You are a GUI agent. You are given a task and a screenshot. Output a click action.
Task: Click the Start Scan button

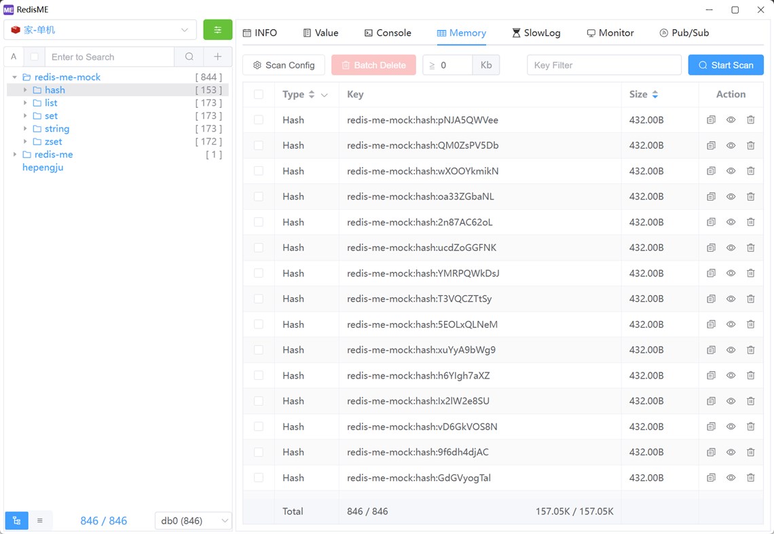(x=726, y=65)
